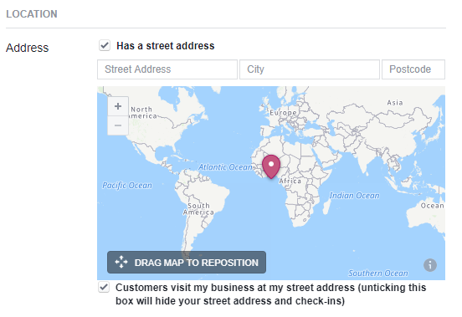Viewport: 462px width, 317px height.
Task: Zoom out on the map
Action: click(118, 125)
